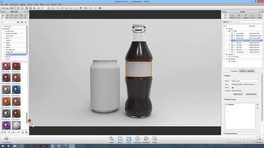Toggle the Library button in bottom toolbar
This screenshot has width=264, height=148.
coord(120,139)
